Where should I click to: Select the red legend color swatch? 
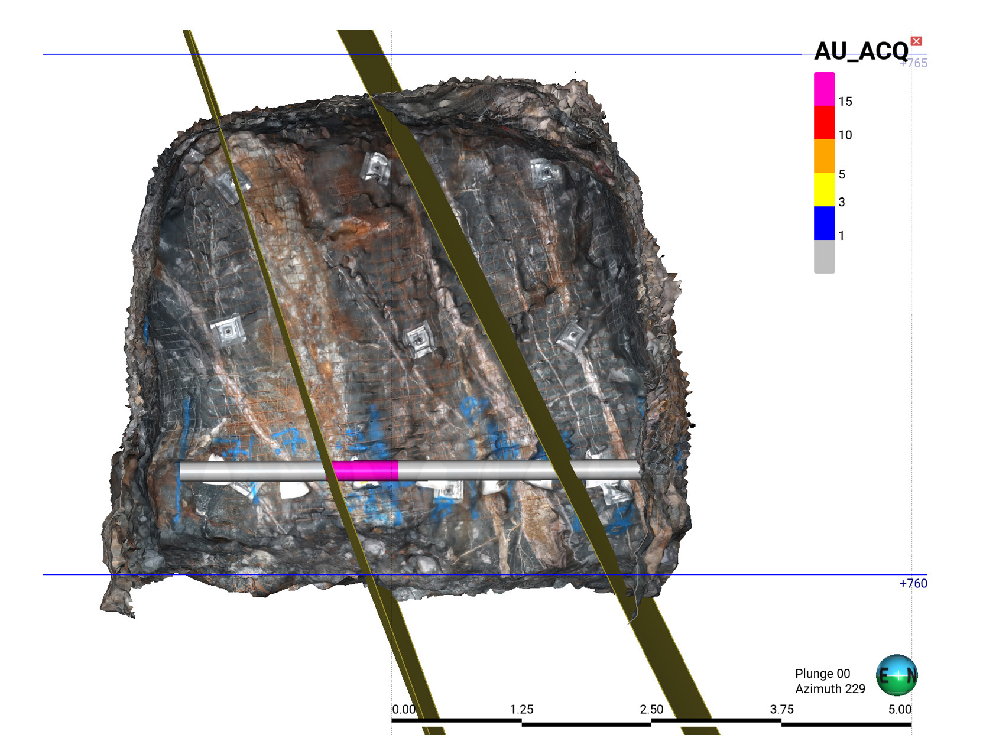(x=824, y=123)
